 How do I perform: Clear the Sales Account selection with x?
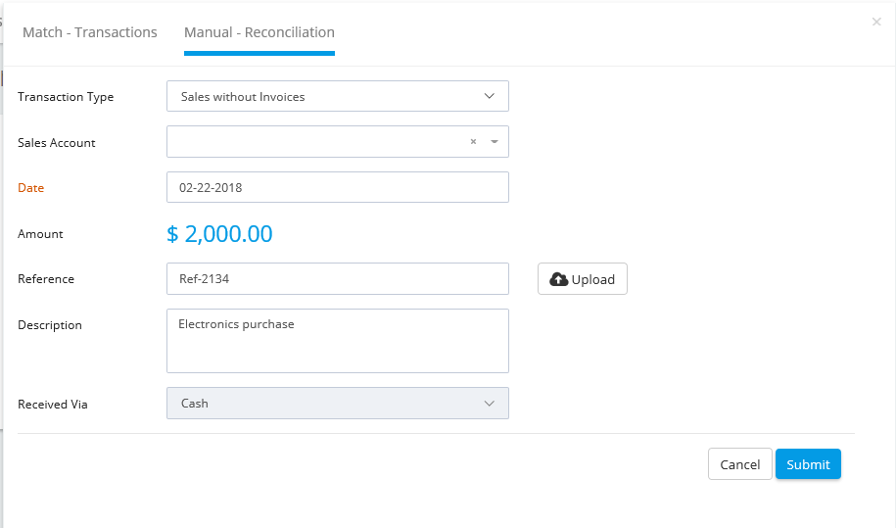coord(473,142)
